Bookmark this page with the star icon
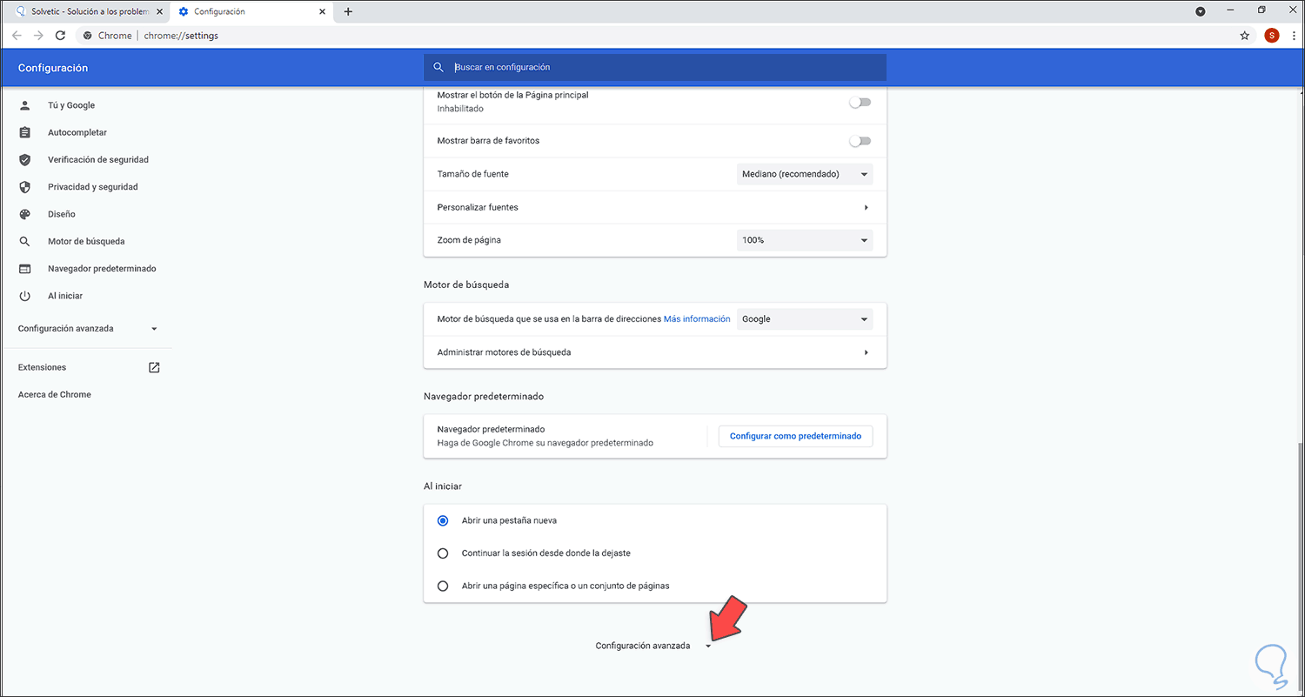This screenshot has height=697, width=1305. coord(1244,36)
